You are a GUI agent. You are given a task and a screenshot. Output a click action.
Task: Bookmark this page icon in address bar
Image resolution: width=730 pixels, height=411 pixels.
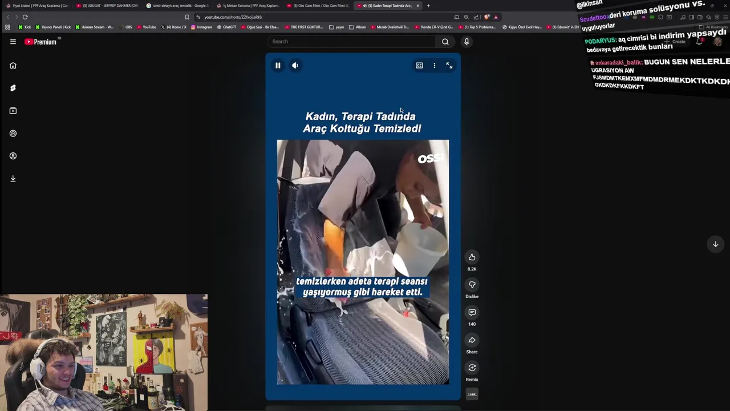(187, 17)
